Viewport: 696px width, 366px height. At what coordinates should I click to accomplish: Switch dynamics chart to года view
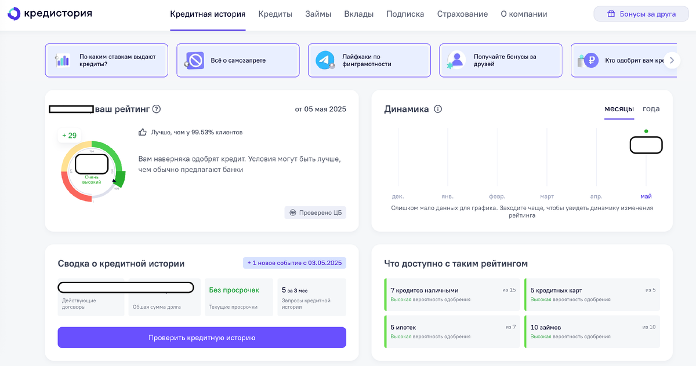pos(650,109)
